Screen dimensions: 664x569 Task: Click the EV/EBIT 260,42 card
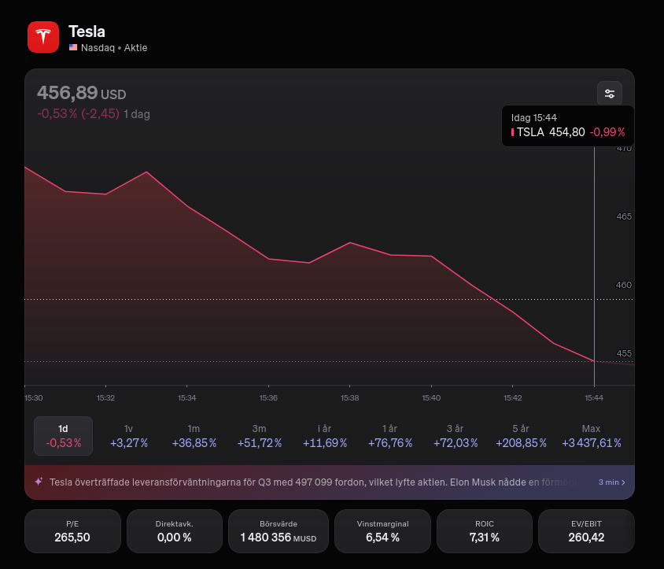(x=586, y=531)
